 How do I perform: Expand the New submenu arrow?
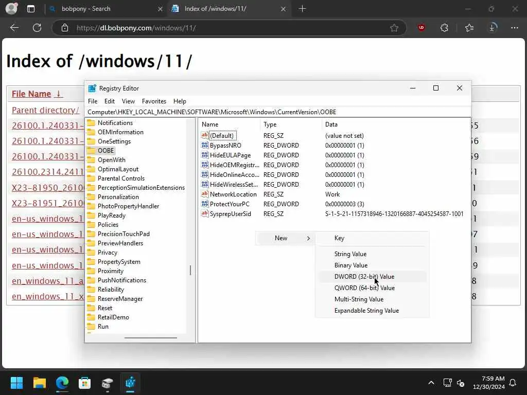309,238
